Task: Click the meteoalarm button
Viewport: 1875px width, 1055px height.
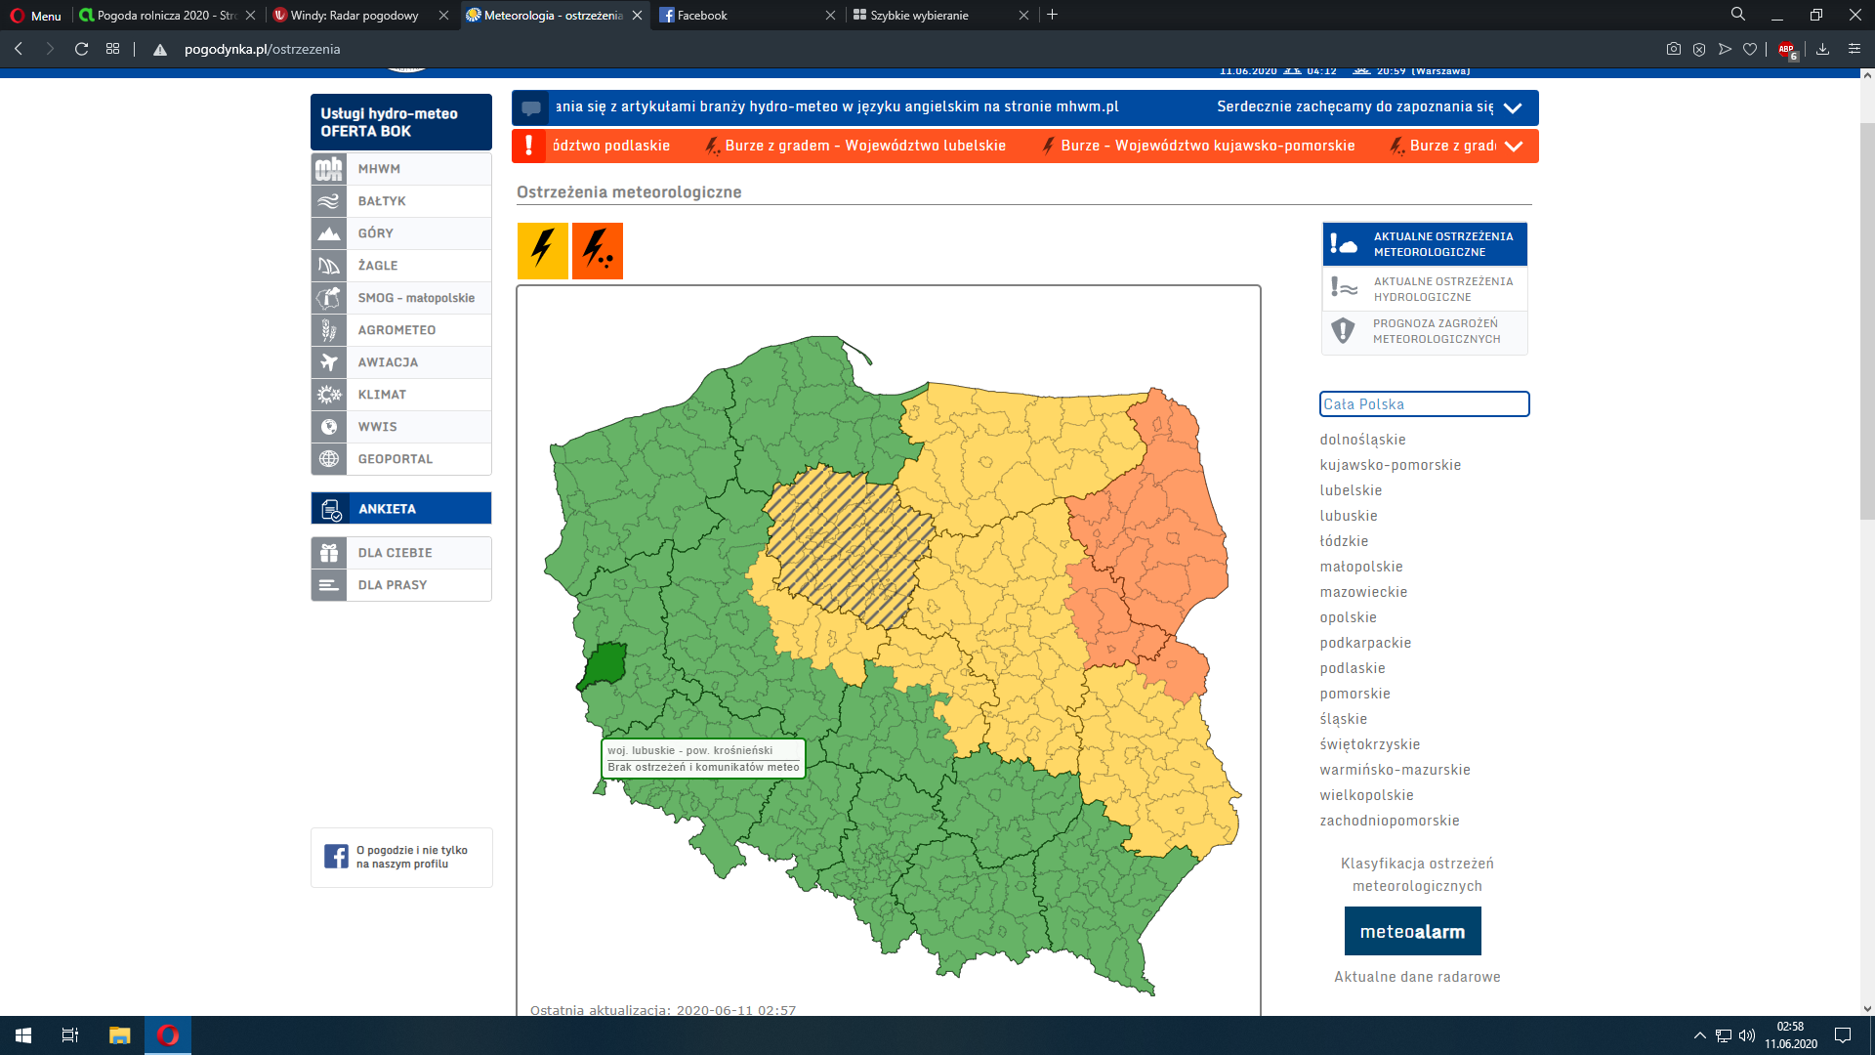Action: pyautogui.click(x=1412, y=932)
